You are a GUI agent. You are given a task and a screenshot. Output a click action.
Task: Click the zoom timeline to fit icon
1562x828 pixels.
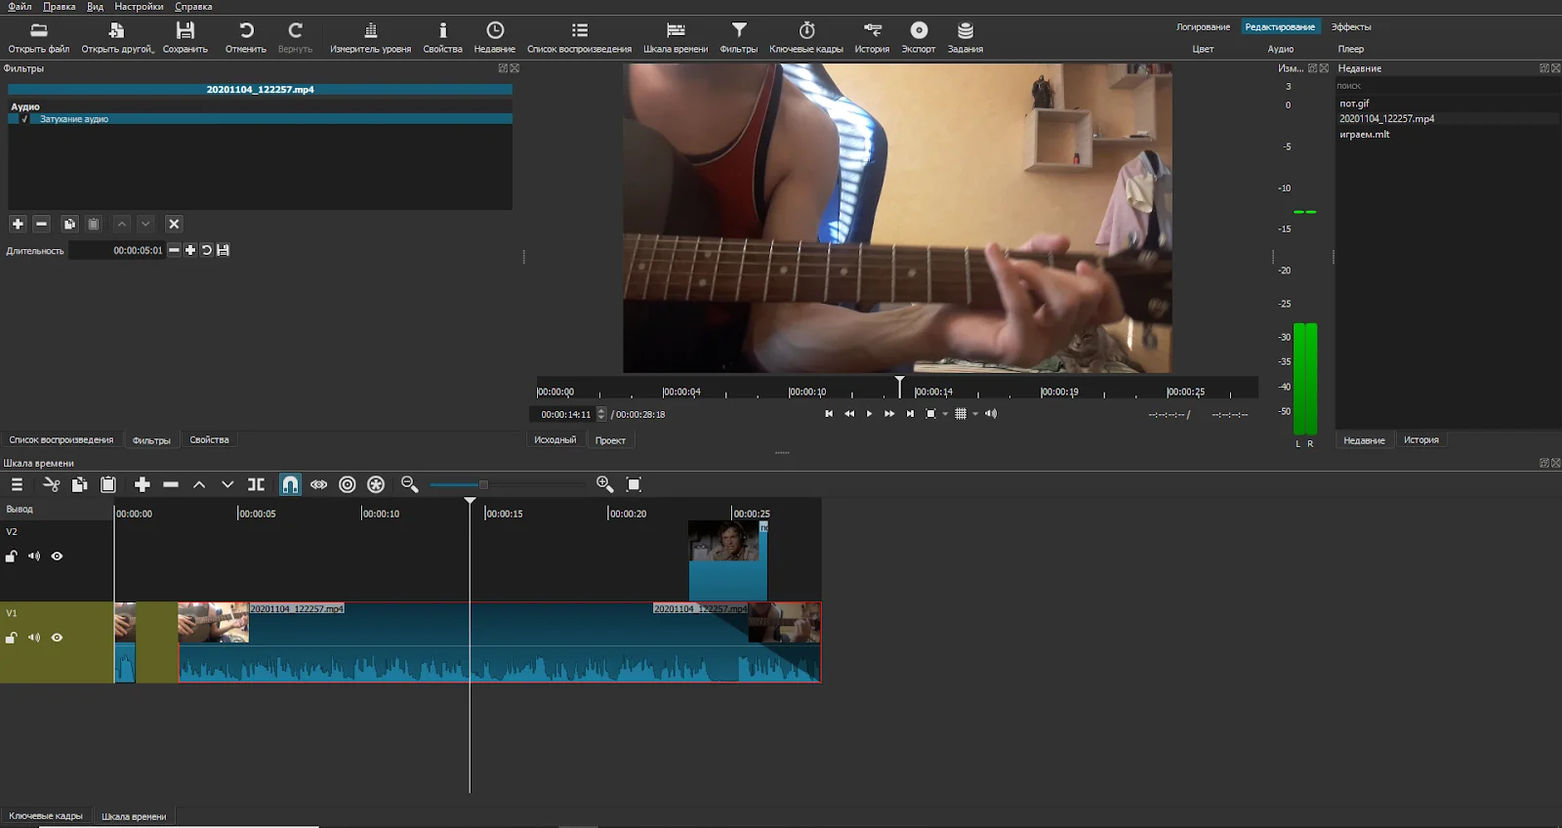point(634,484)
